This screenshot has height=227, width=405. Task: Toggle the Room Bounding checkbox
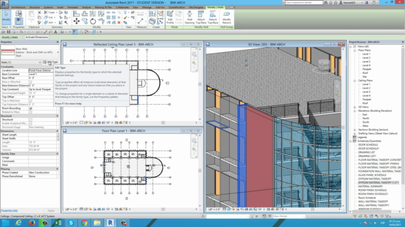[31, 108]
